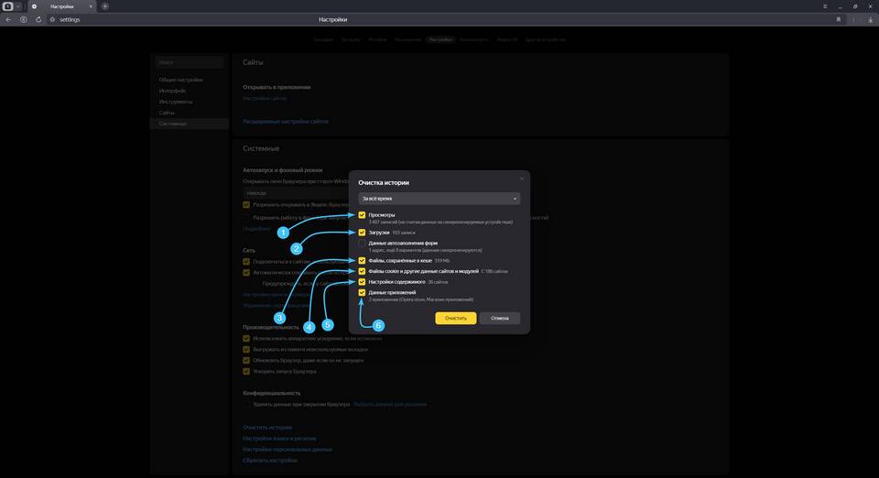Image resolution: width=879 pixels, height=478 pixels.
Task: Click Выбрать данные для удаления link
Action: 390,404
